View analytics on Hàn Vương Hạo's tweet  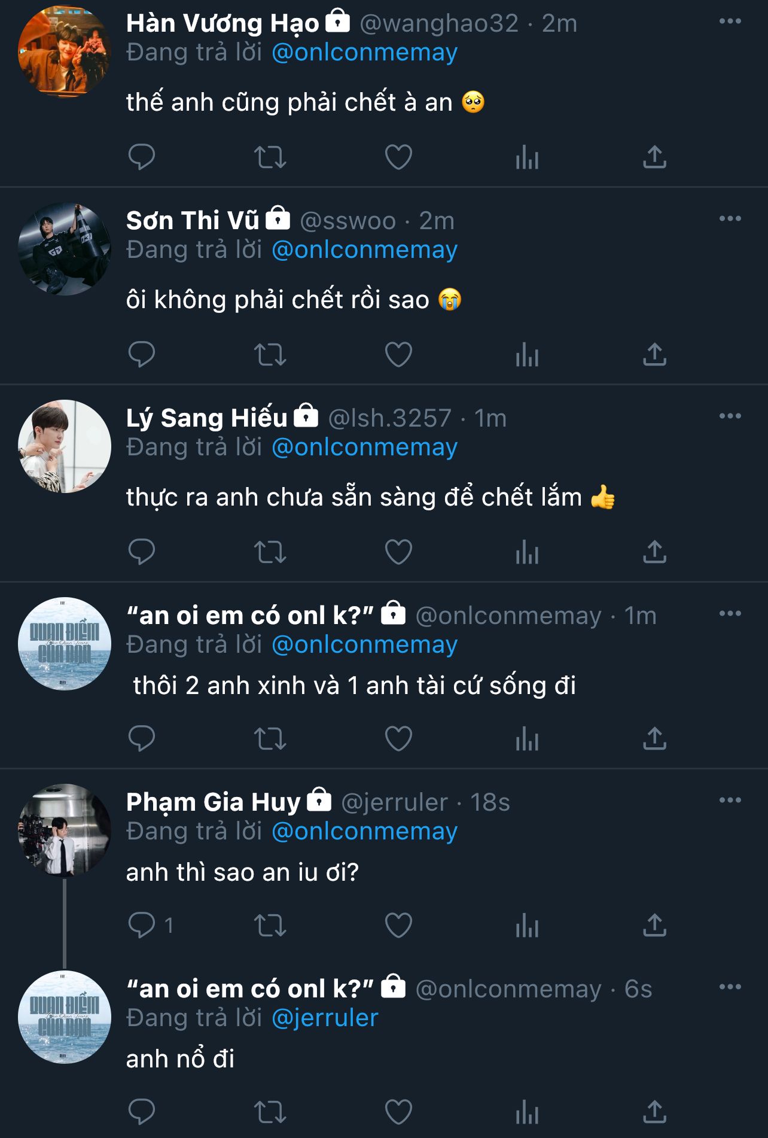[527, 157]
